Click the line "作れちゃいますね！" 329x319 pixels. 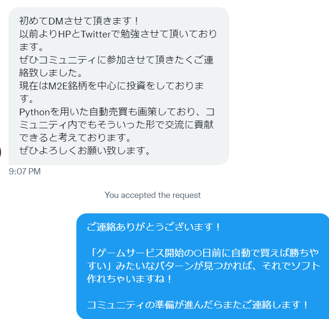point(130,279)
